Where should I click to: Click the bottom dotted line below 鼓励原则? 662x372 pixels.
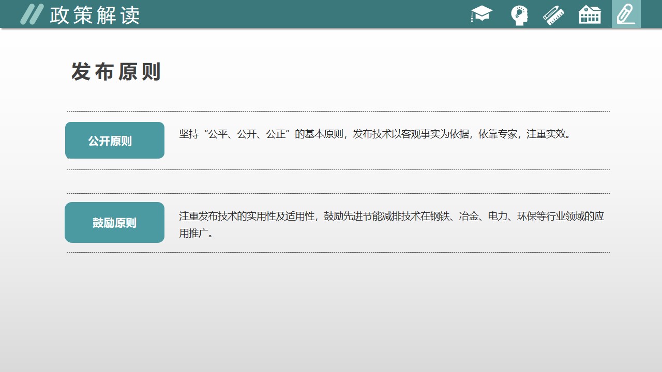[x=338, y=252]
